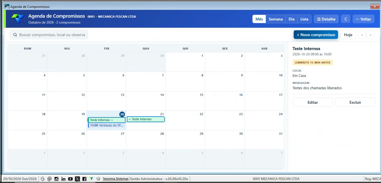
Task: Click the graduation cap icon in status bar
Action: (98, 179)
